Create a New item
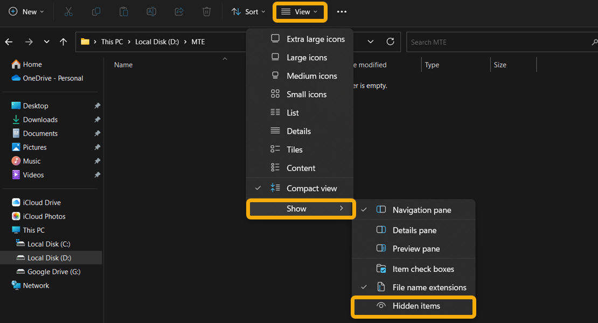 (25, 11)
